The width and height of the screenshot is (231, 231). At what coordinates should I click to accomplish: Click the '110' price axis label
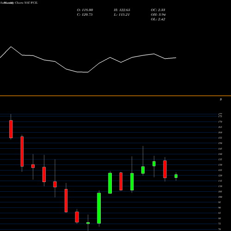pyautogui.click(x=220, y=186)
